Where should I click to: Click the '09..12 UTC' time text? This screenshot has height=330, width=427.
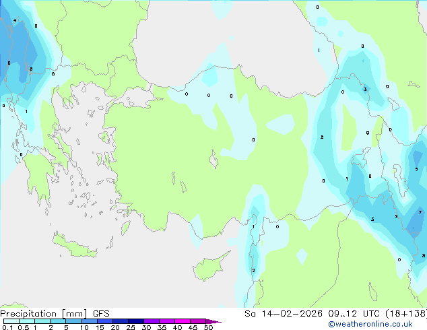coord(354,314)
